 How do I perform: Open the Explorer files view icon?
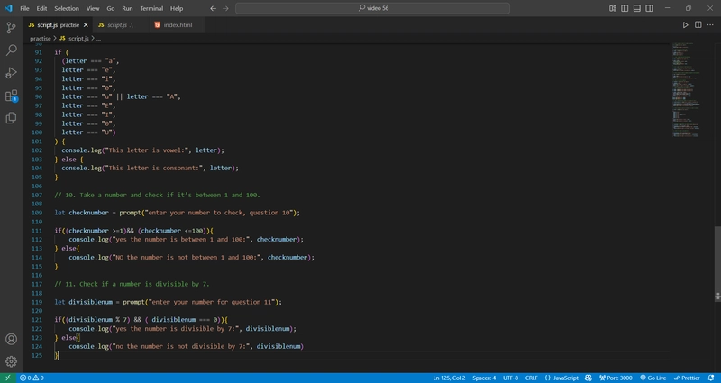(x=11, y=118)
